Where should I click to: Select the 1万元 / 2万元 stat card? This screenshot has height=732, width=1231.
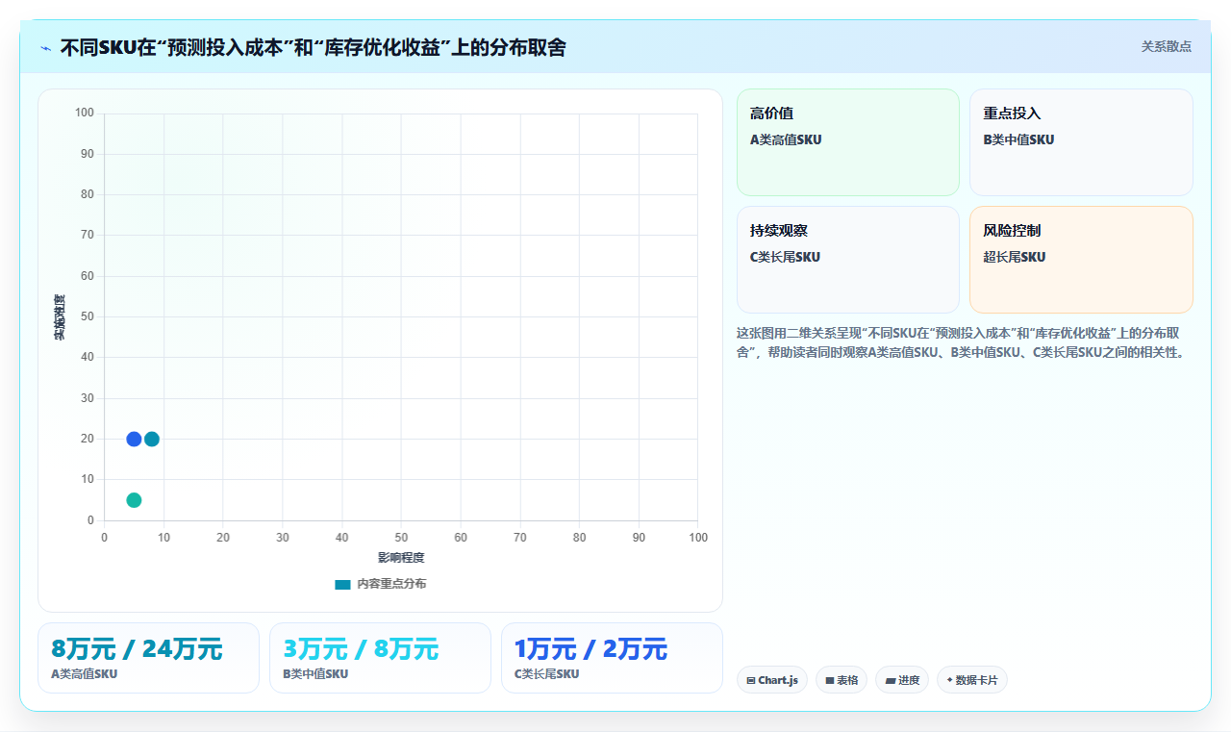[612, 658]
